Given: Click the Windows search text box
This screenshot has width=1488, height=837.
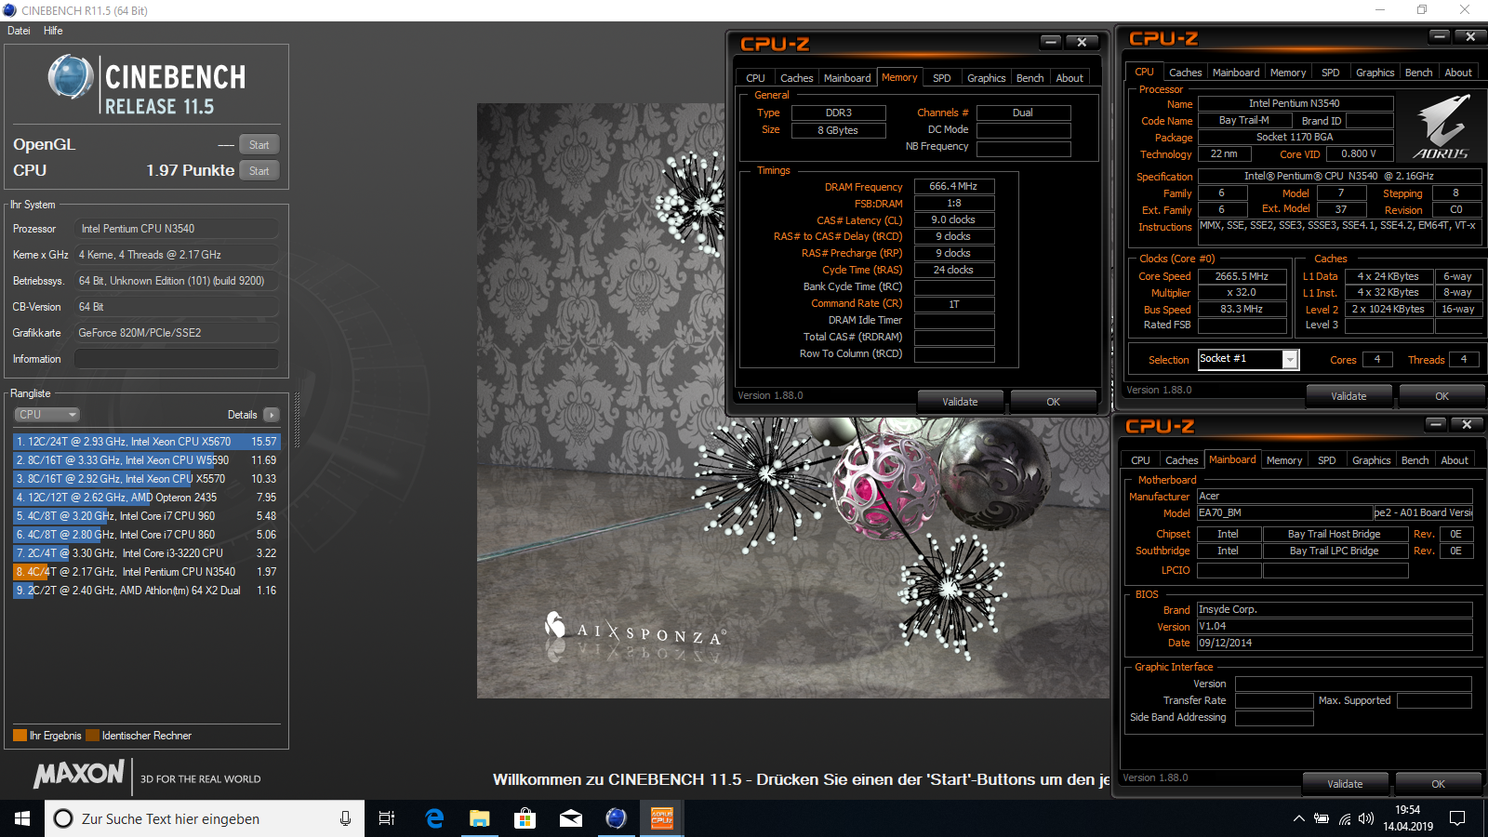Looking at the screenshot, I should (x=205, y=818).
